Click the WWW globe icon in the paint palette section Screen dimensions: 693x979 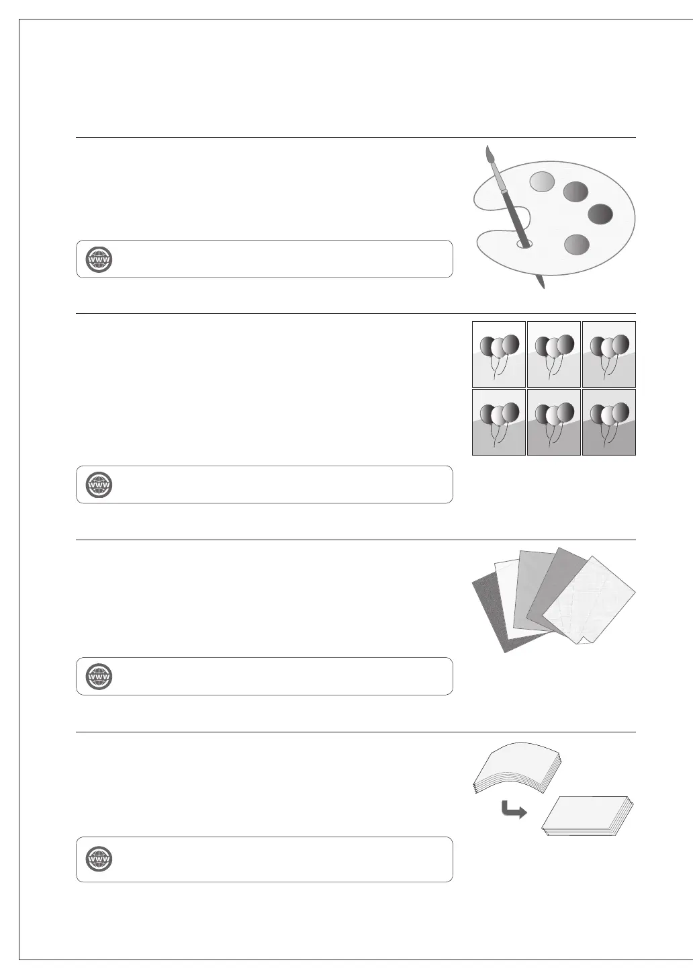[x=99, y=259]
